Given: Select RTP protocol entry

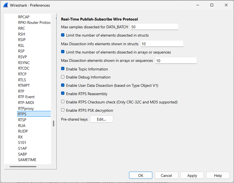Looking at the screenshot, I should coord(21,91).
